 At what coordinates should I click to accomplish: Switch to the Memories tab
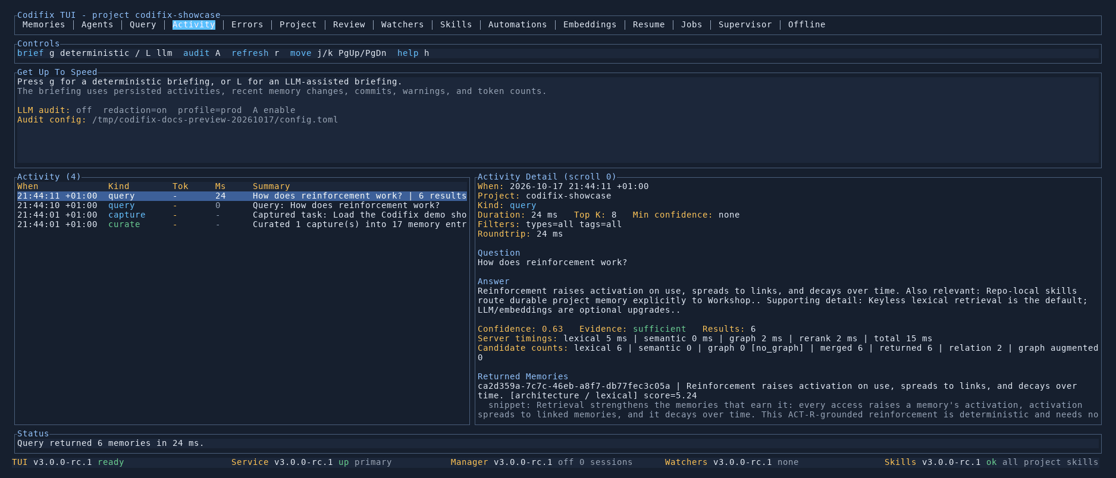43,24
